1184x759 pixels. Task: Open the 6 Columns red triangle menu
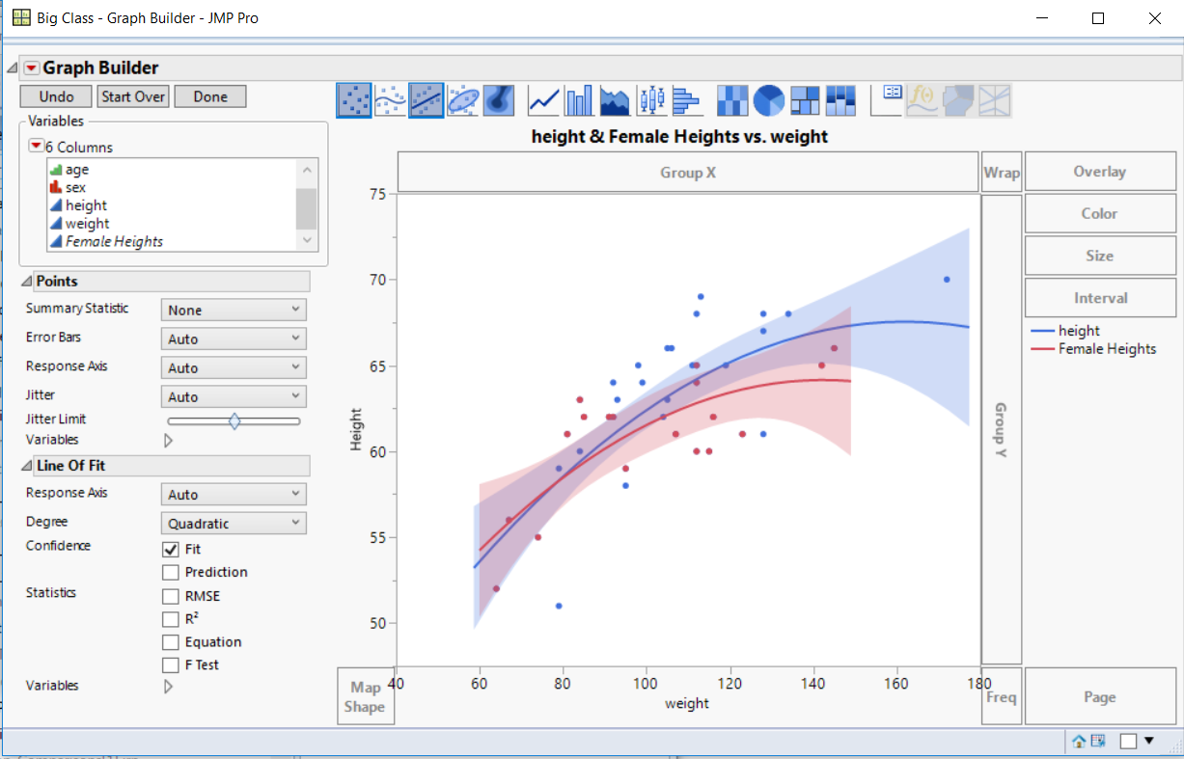click(36, 146)
